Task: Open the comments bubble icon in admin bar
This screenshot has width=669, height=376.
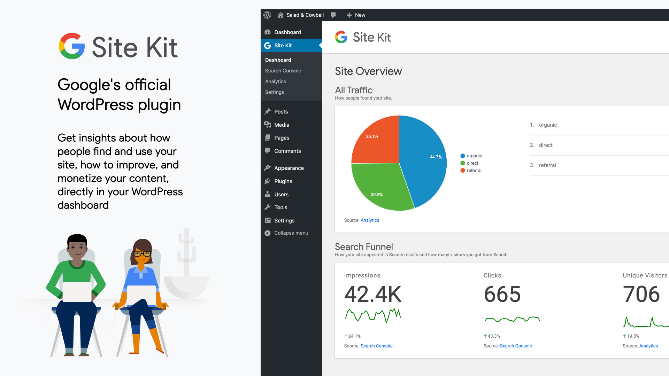Action: point(333,15)
